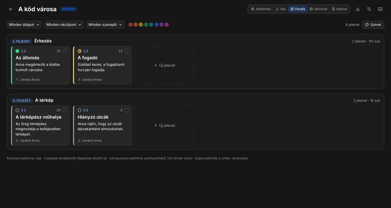Click dashed circle icon on scene 1.1

65,51
